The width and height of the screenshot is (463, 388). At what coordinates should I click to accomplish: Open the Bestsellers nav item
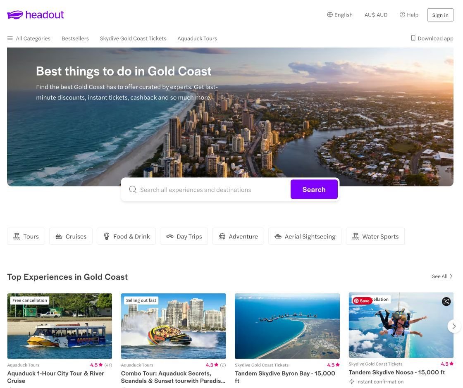point(75,38)
